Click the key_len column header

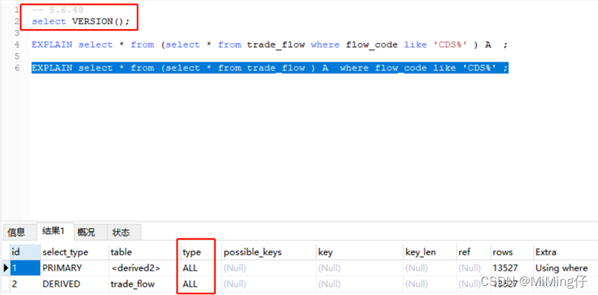tap(429, 252)
